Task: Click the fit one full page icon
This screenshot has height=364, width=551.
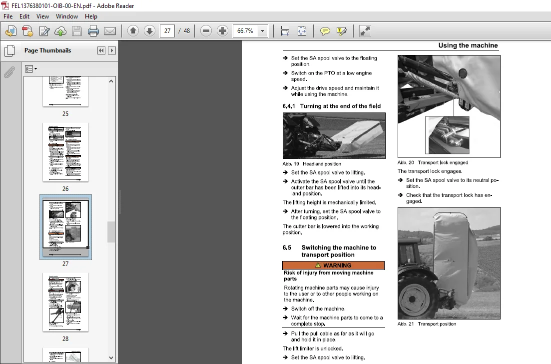Action: click(x=302, y=31)
